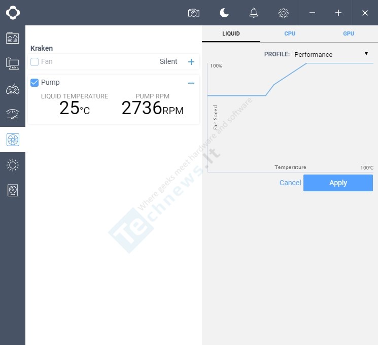Image resolution: width=378 pixels, height=345 pixels.
Task: Open the lighting sun sidebar icon
Action: pyautogui.click(x=13, y=165)
